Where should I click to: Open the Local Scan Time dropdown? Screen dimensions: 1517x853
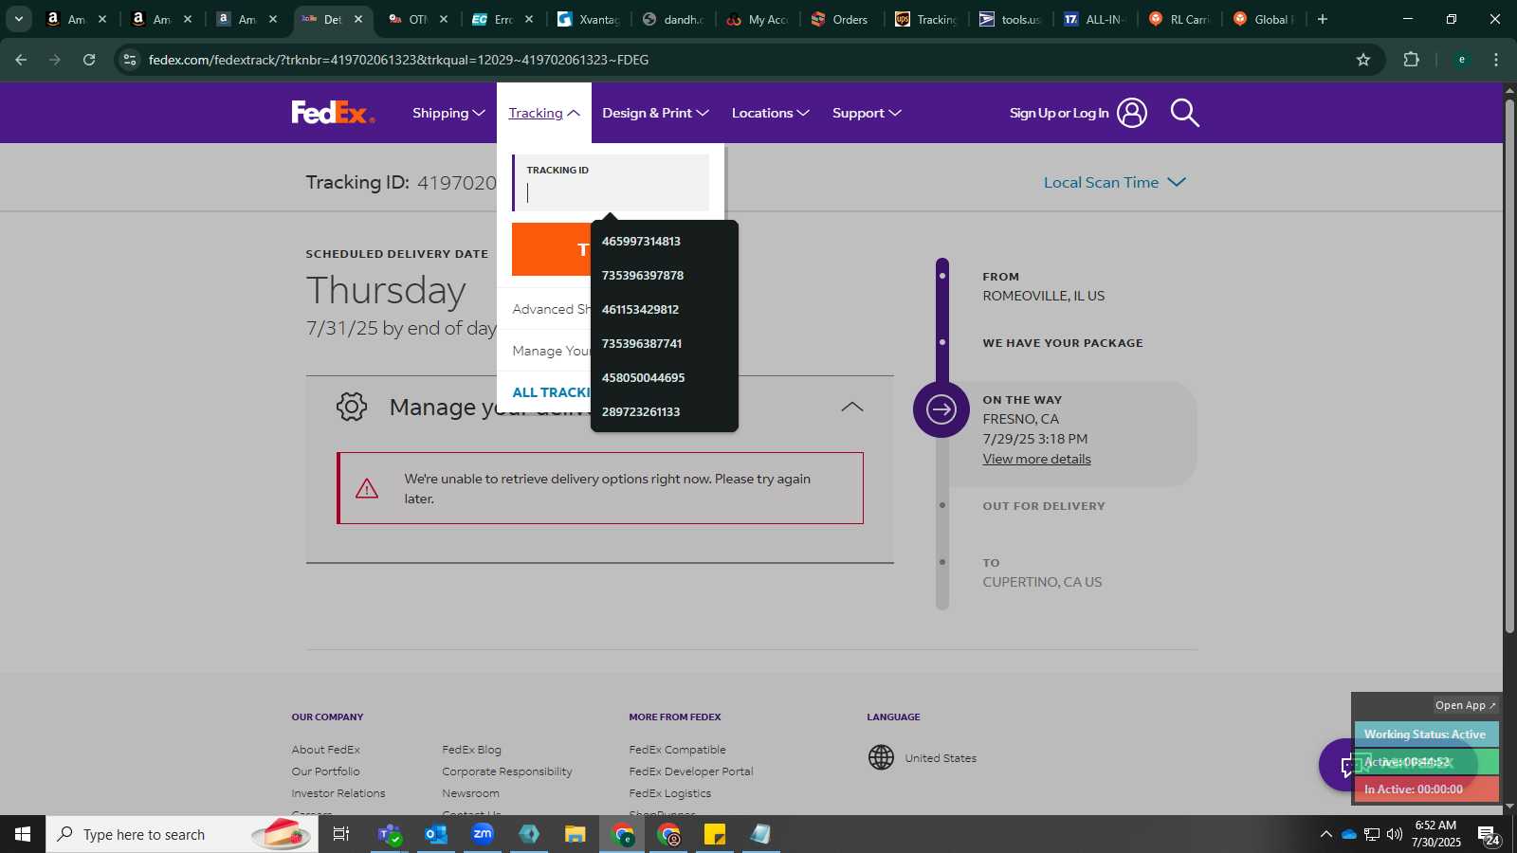click(x=1115, y=182)
